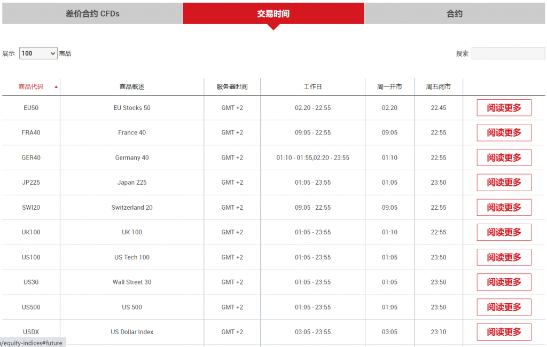Click 阅读更多 for EU50 row
Screen dimensions: 547x347
pos(504,108)
